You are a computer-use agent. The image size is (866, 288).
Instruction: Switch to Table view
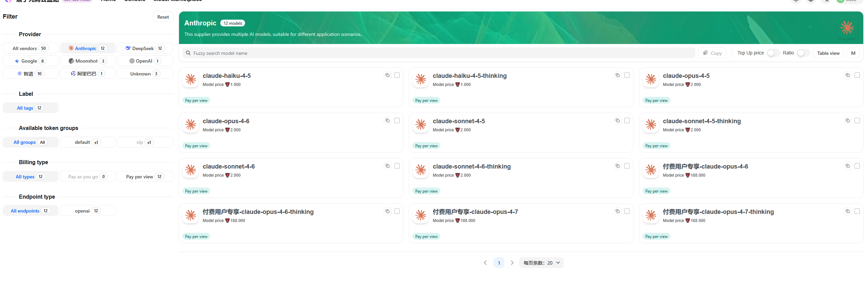[x=828, y=53]
